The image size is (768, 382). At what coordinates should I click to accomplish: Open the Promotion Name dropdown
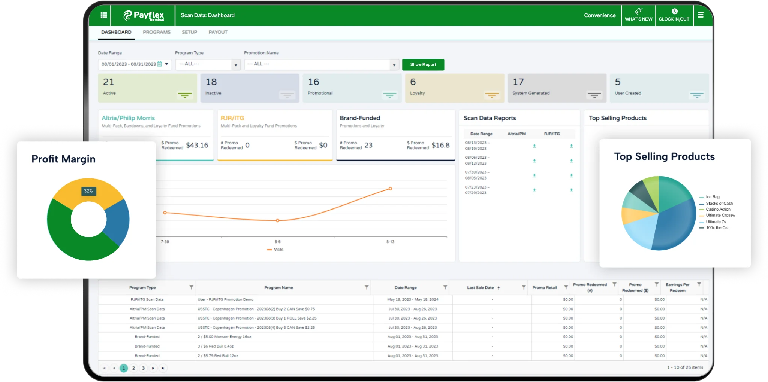pos(321,64)
